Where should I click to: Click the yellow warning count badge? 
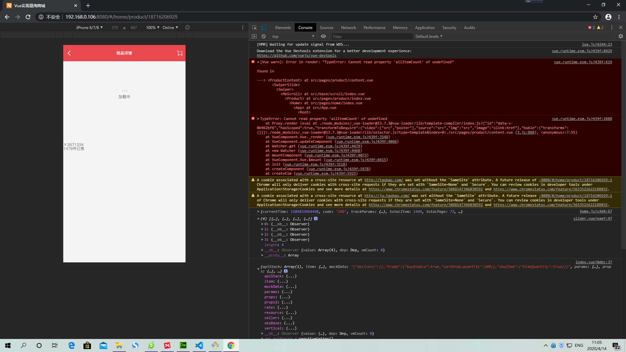pos(600,28)
